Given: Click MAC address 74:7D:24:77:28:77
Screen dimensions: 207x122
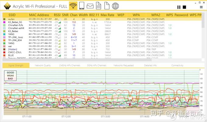Looking at the screenshot, I should [x=40, y=31].
